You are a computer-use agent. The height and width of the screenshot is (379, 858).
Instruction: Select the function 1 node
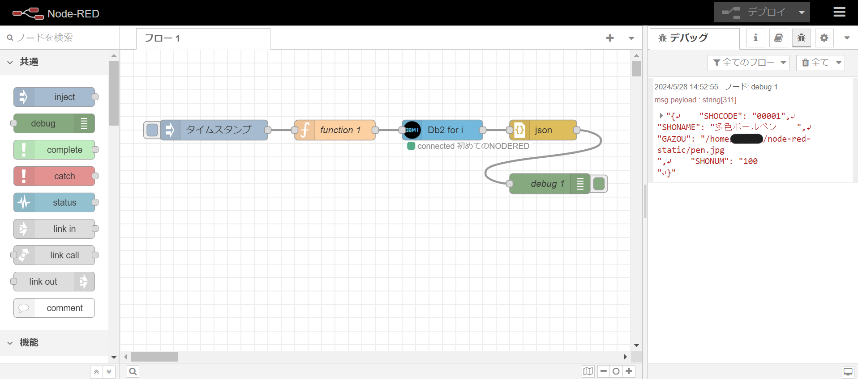pos(335,130)
